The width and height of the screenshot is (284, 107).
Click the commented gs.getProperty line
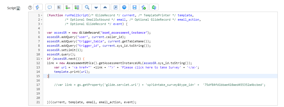(160, 85)
